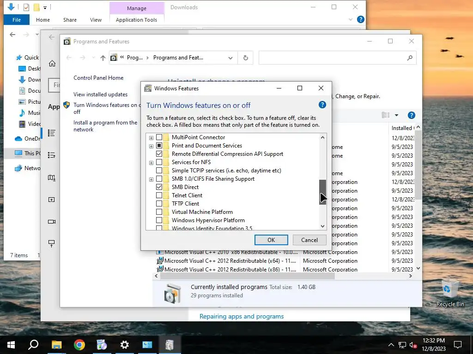Click the search magnifier in Programs and Features
The image size is (473, 354).
409,58
